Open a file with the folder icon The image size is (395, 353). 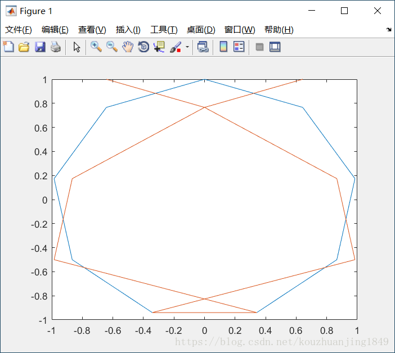pyautogui.click(x=24, y=47)
